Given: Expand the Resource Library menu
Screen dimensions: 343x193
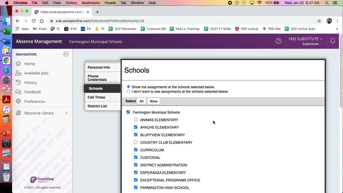Looking at the screenshot, I should 66,113.
